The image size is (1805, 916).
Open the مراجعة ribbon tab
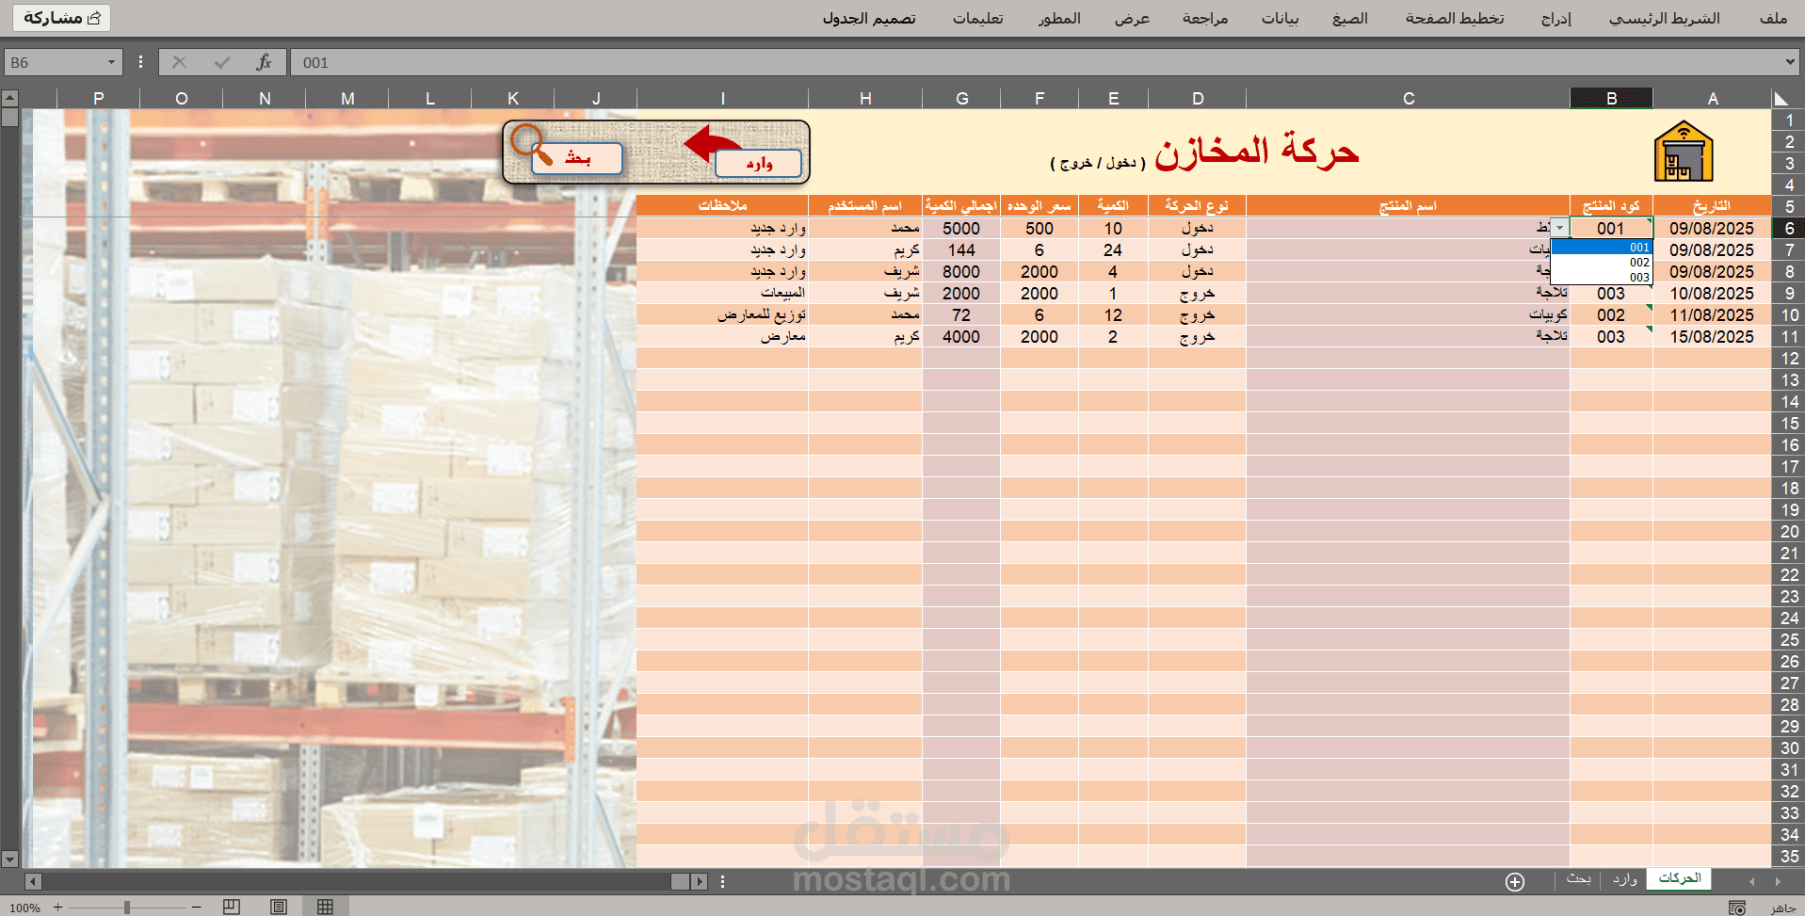tap(1205, 18)
